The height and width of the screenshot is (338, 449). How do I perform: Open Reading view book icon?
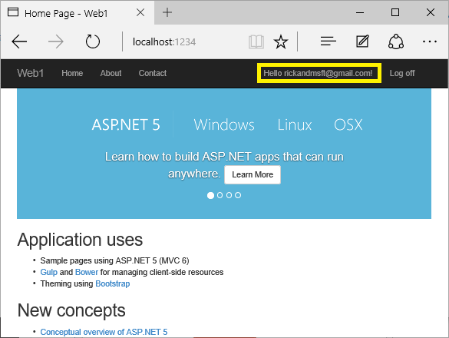pyautogui.click(x=256, y=41)
